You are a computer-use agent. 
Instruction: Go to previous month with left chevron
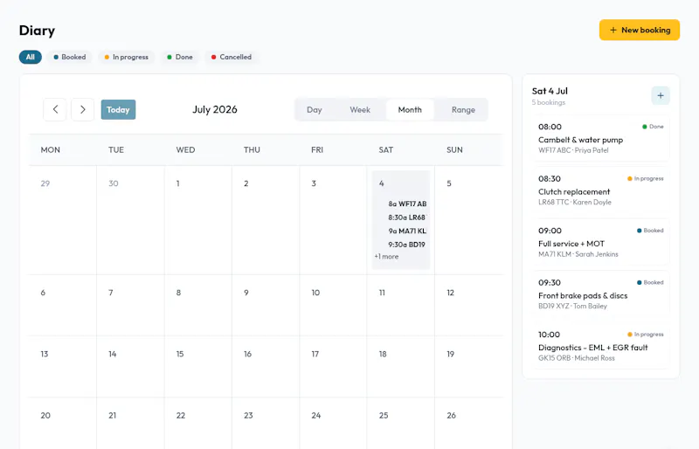click(55, 109)
